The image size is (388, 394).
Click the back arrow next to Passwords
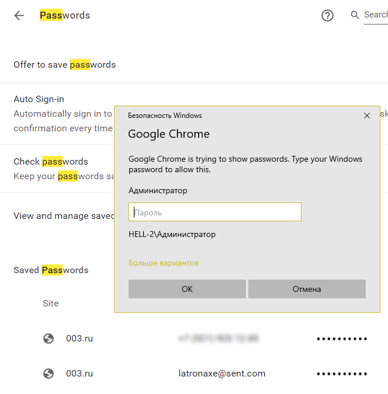pos(19,16)
